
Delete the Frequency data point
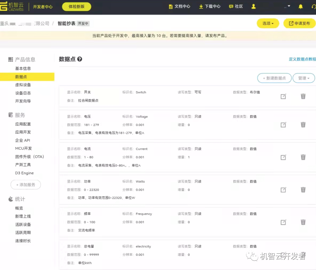(303, 222)
